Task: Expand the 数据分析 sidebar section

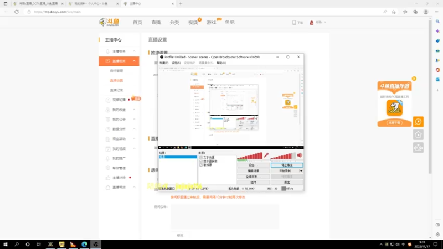Action: click(x=119, y=129)
